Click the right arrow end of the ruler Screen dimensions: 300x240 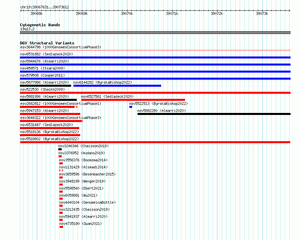click(290, 10)
